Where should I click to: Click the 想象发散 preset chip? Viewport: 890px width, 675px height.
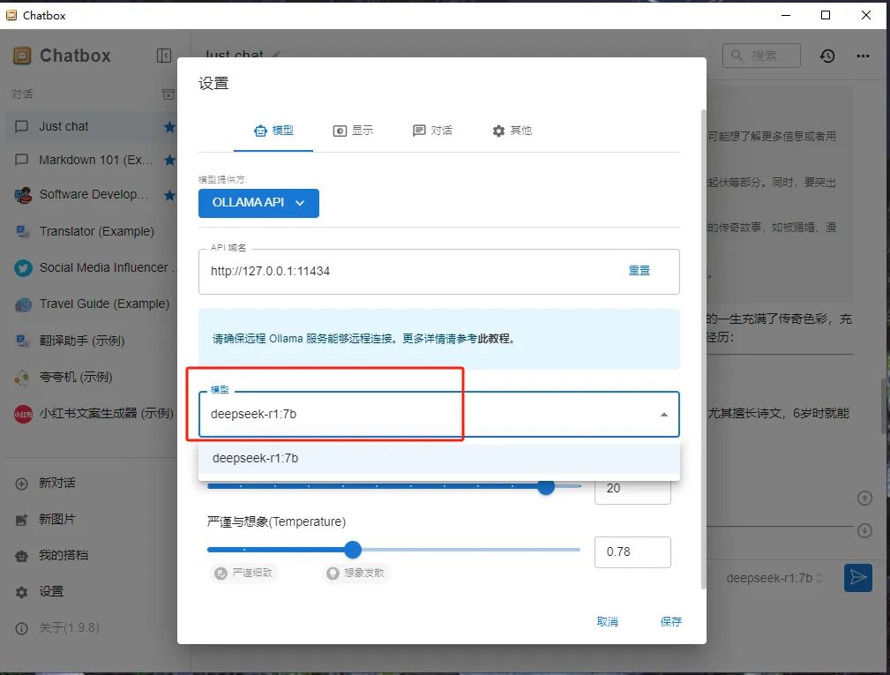(357, 573)
